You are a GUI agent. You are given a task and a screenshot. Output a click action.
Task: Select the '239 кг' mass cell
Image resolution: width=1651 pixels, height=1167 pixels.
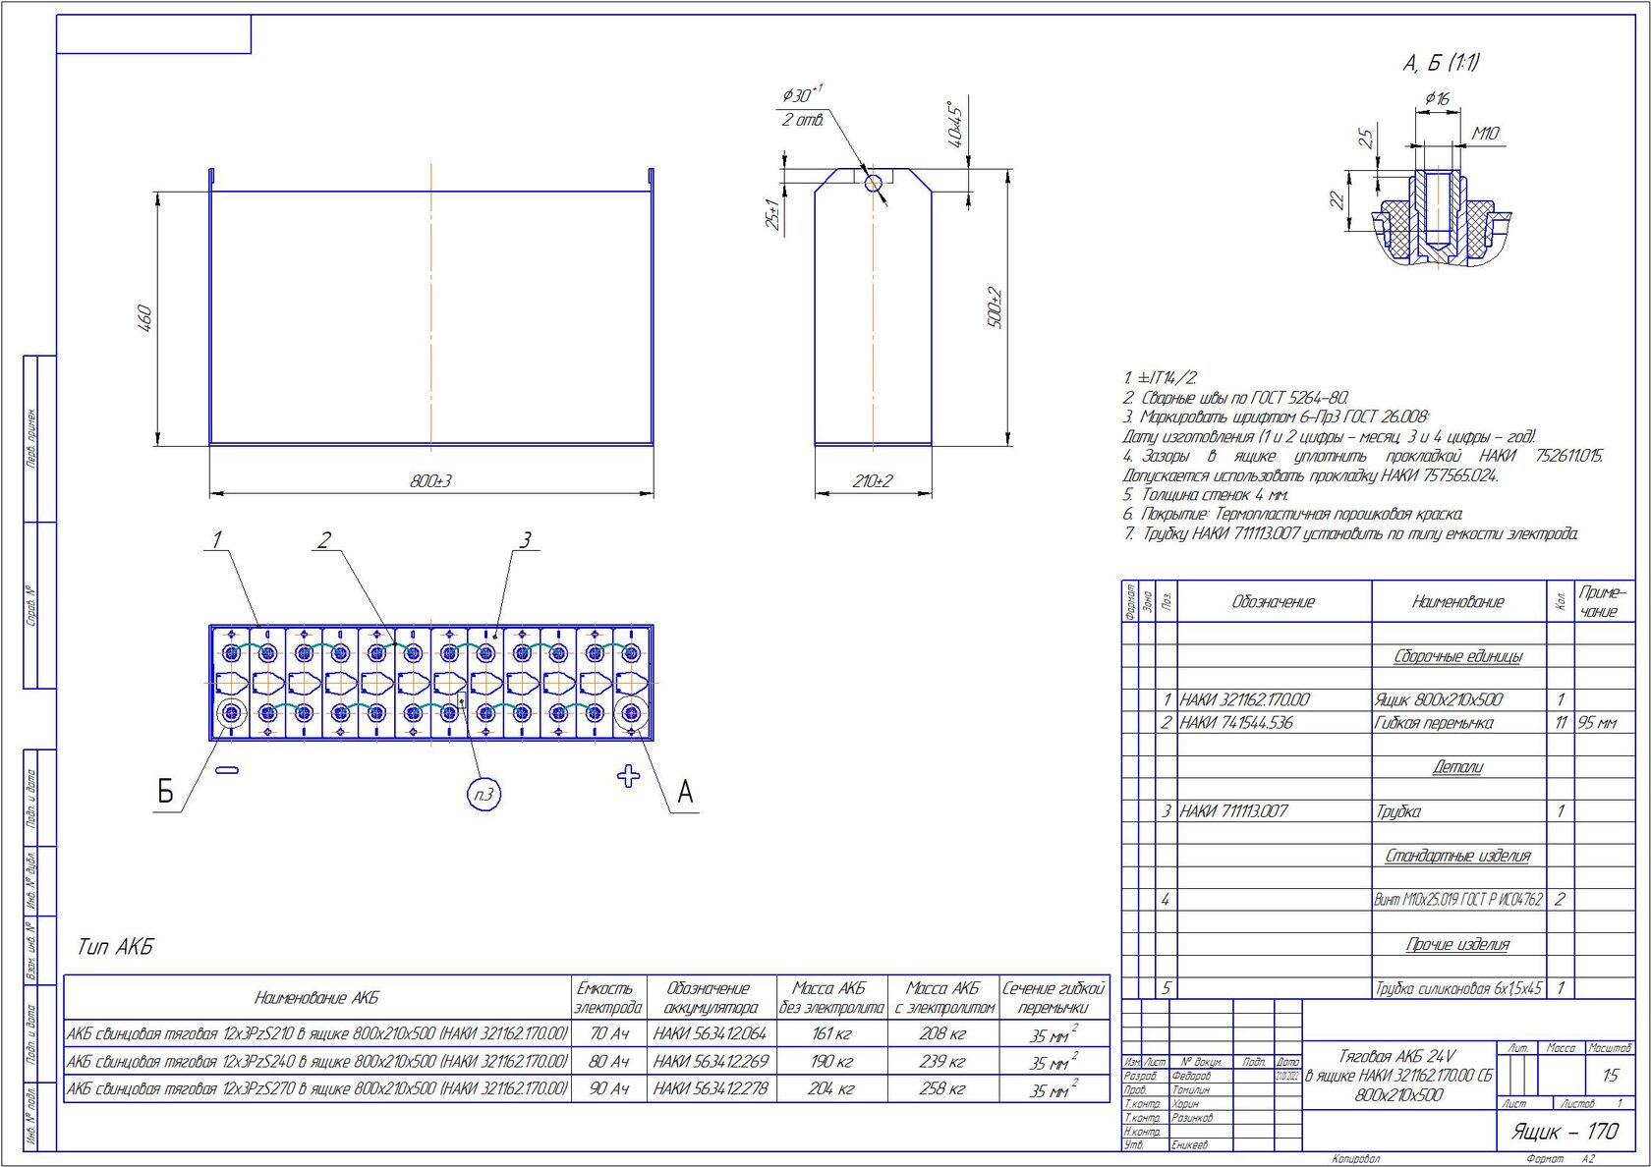coord(941,1062)
